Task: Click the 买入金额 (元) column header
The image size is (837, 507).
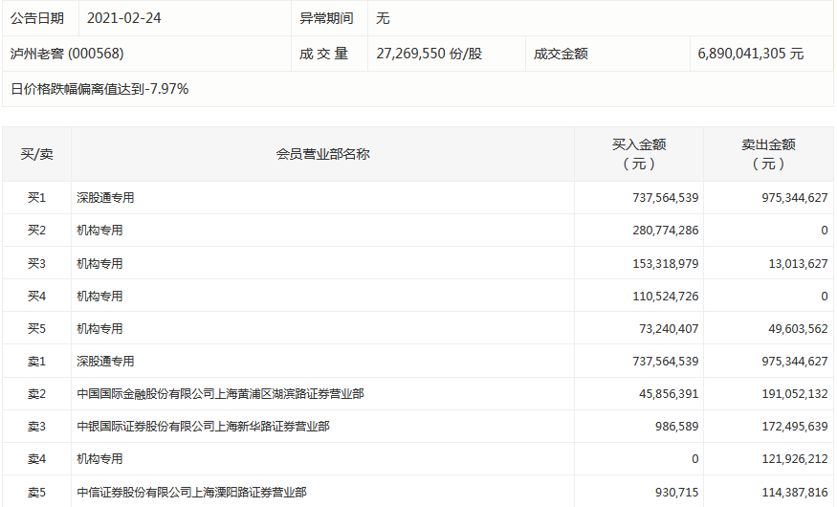Action: click(638, 154)
